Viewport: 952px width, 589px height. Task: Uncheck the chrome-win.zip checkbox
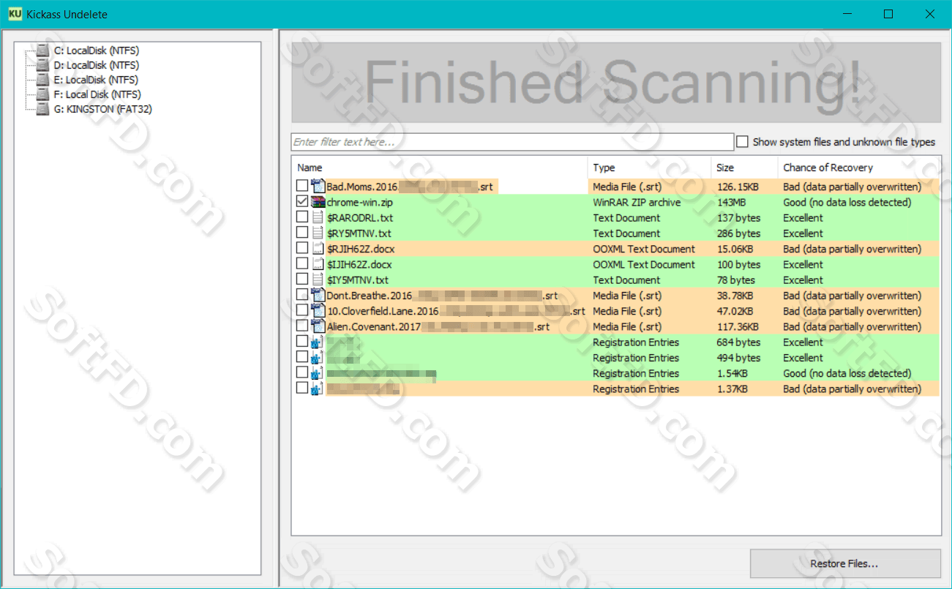click(x=302, y=202)
